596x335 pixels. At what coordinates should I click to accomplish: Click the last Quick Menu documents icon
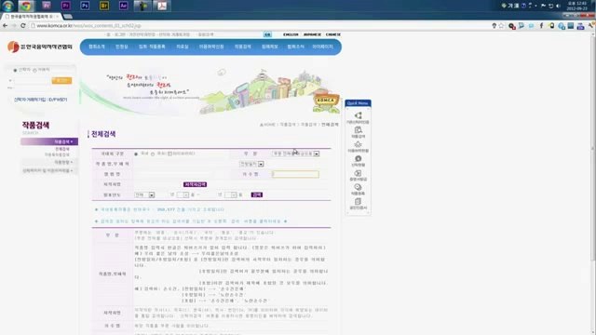click(x=358, y=202)
